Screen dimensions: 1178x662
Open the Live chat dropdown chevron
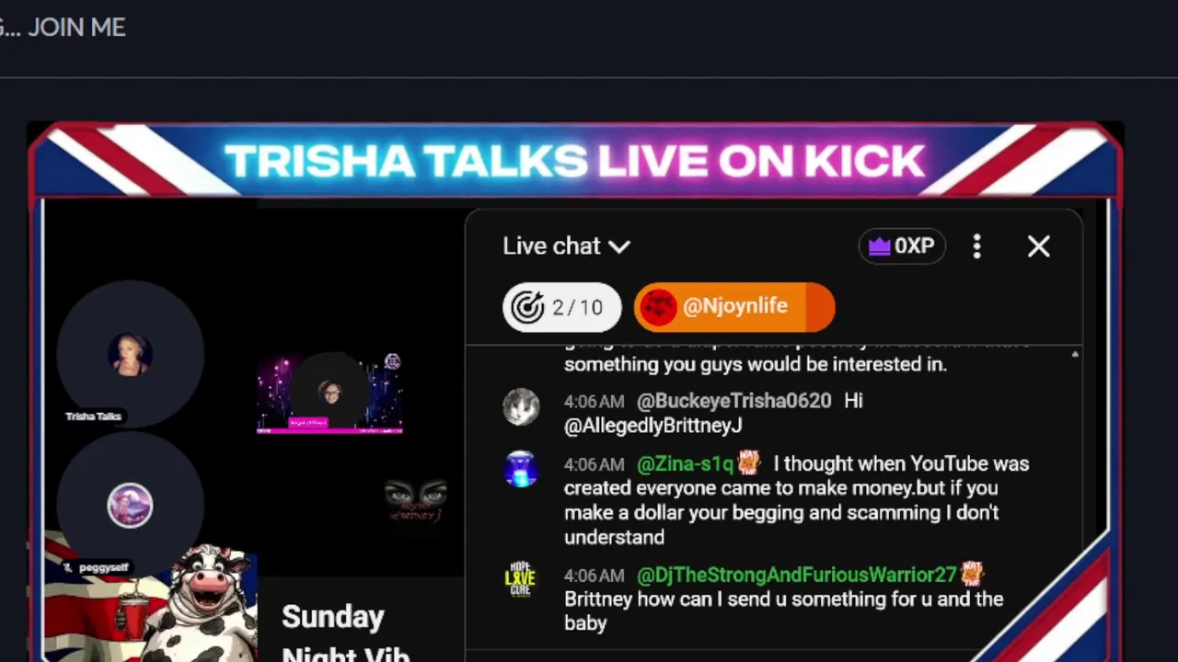[x=619, y=246]
